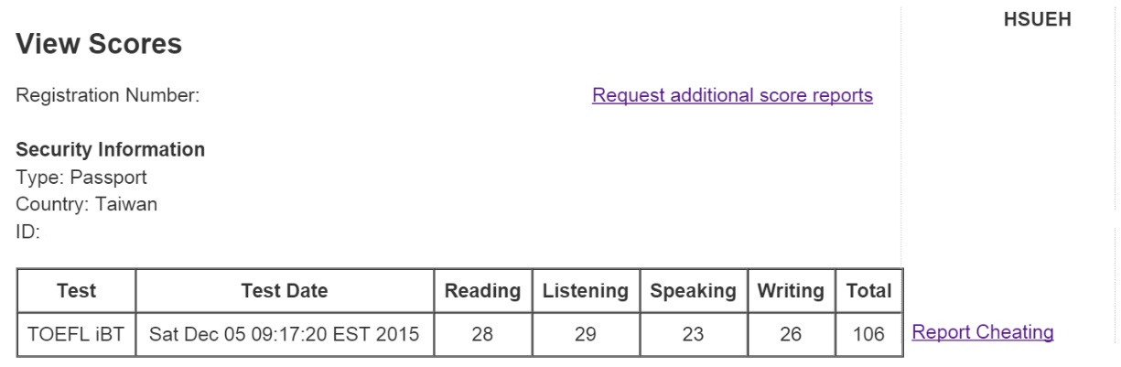Click the Security Information heading

[111, 149]
